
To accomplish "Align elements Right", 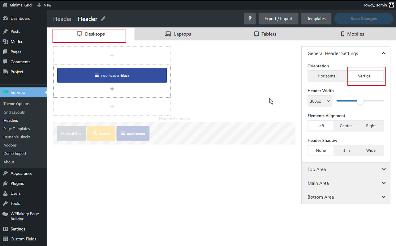I will [x=371, y=126].
